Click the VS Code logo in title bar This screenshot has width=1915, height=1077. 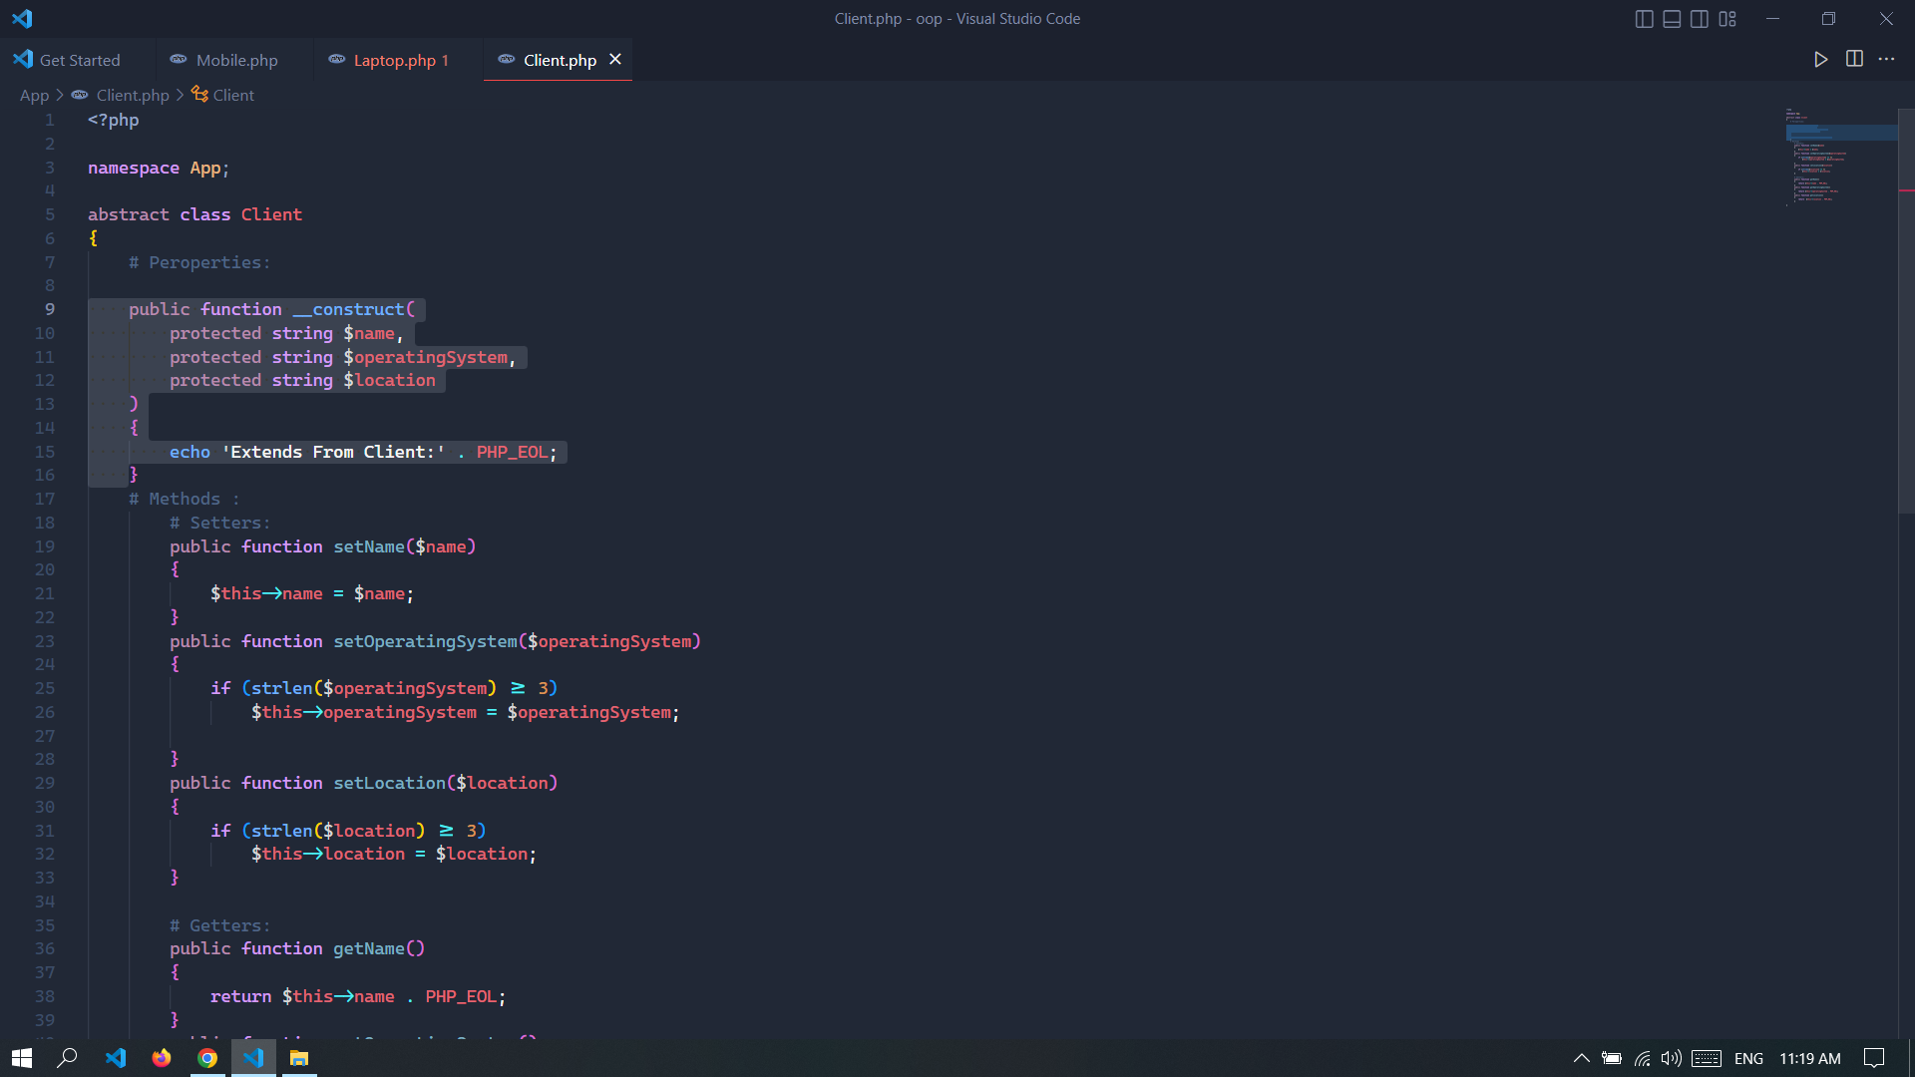22,18
